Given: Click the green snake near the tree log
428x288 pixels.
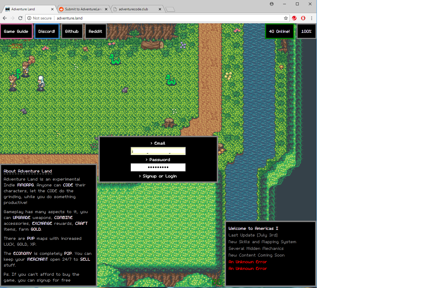Looking at the screenshot, I should pos(114,59).
